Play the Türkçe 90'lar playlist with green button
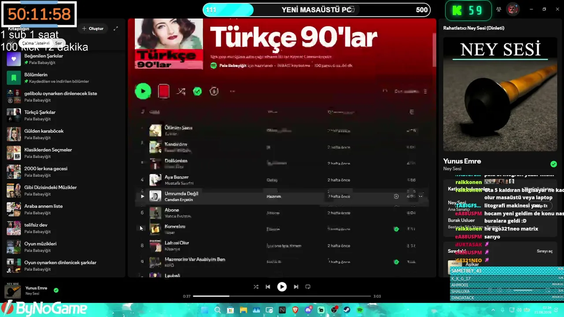Viewport: 564px width, 317px height. pos(143,91)
